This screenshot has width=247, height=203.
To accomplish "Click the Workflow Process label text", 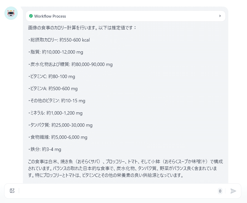I will (50, 16).
